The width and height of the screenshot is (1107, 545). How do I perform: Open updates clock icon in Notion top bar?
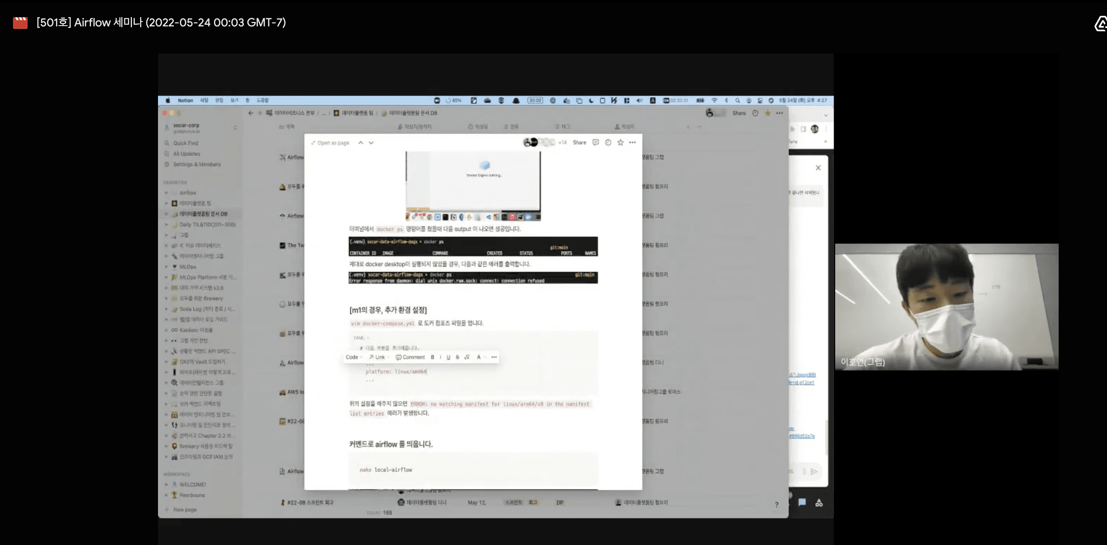[x=755, y=113]
